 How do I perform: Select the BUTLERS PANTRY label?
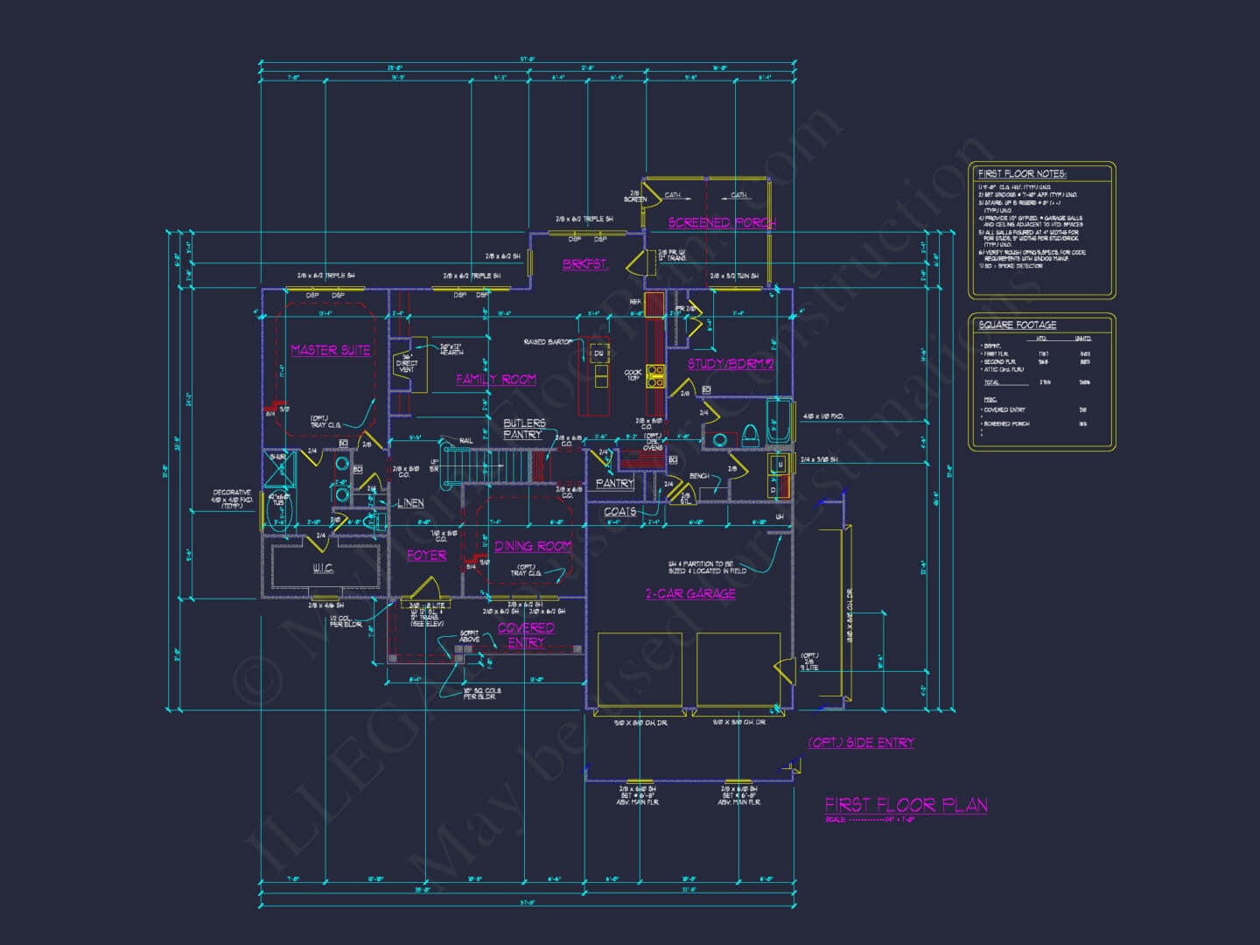pos(524,429)
